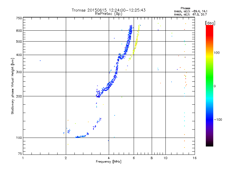Click the x-axis tick label '6'
229x172 pixels.
point(134,158)
